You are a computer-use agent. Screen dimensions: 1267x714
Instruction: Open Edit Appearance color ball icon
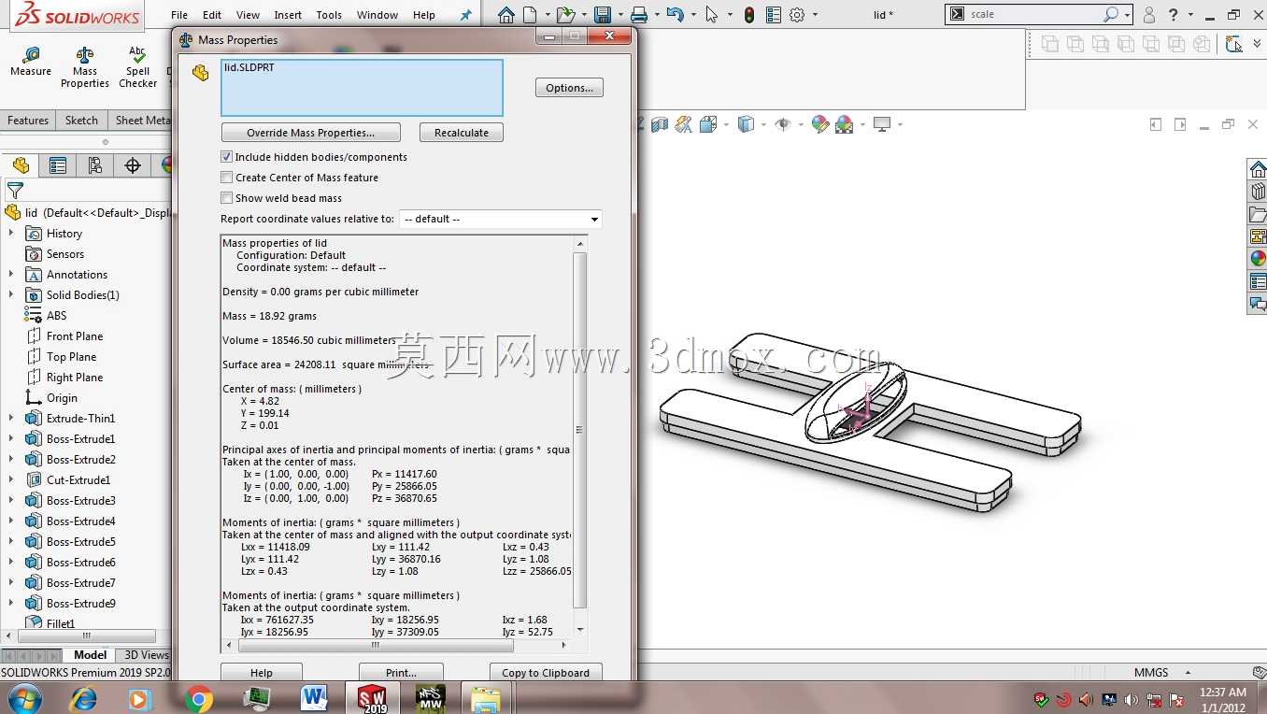[820, 124]
